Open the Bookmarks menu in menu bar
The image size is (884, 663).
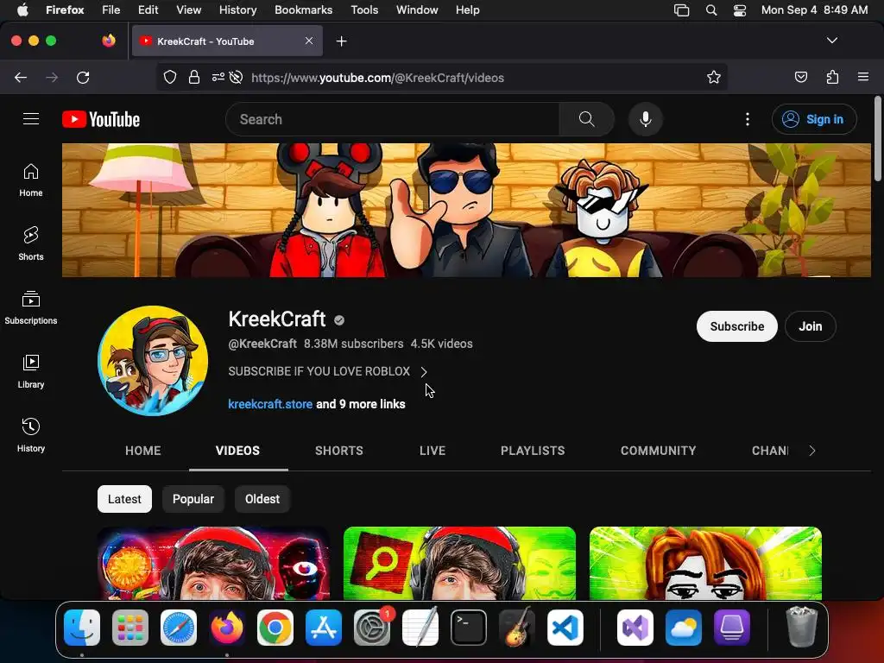[303, 10]
